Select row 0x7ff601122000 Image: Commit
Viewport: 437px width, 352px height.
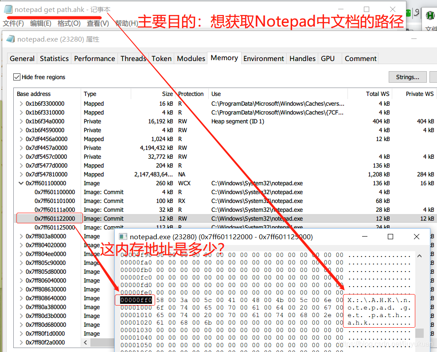(226, 218)
